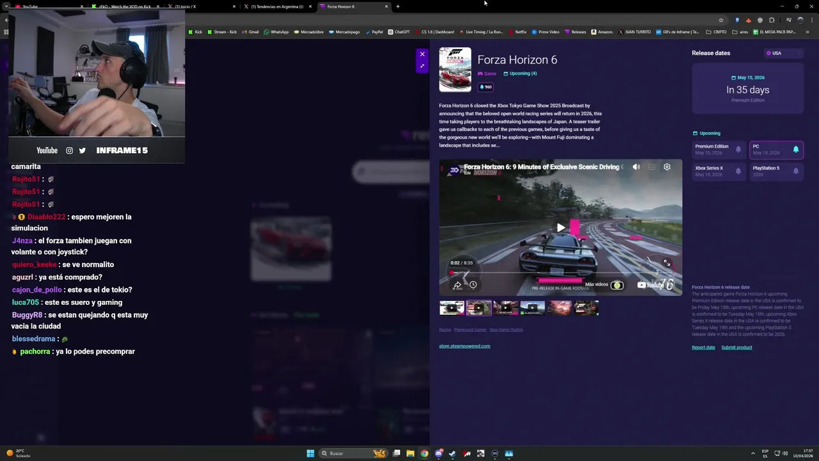Toggle closed captions in the video player
Viewport: 819px width, 461px height.
tap(651, 167)
